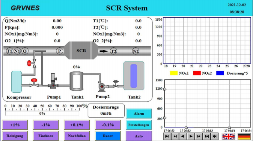Viewport: 253px width, 141px height.
Task: Open Einstellungen settings page
Action: tap(139, 125)
